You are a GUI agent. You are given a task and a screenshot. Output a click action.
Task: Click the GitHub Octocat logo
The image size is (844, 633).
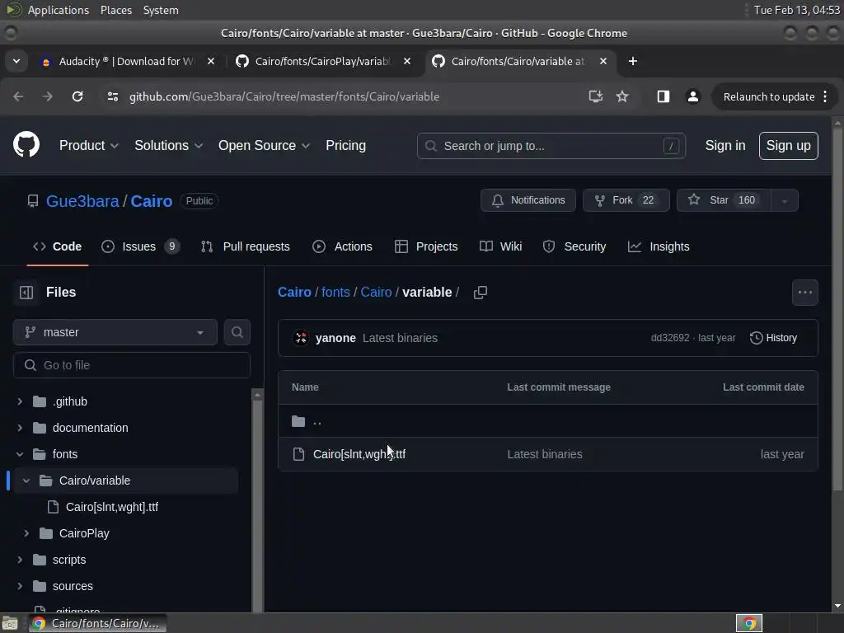26,145
